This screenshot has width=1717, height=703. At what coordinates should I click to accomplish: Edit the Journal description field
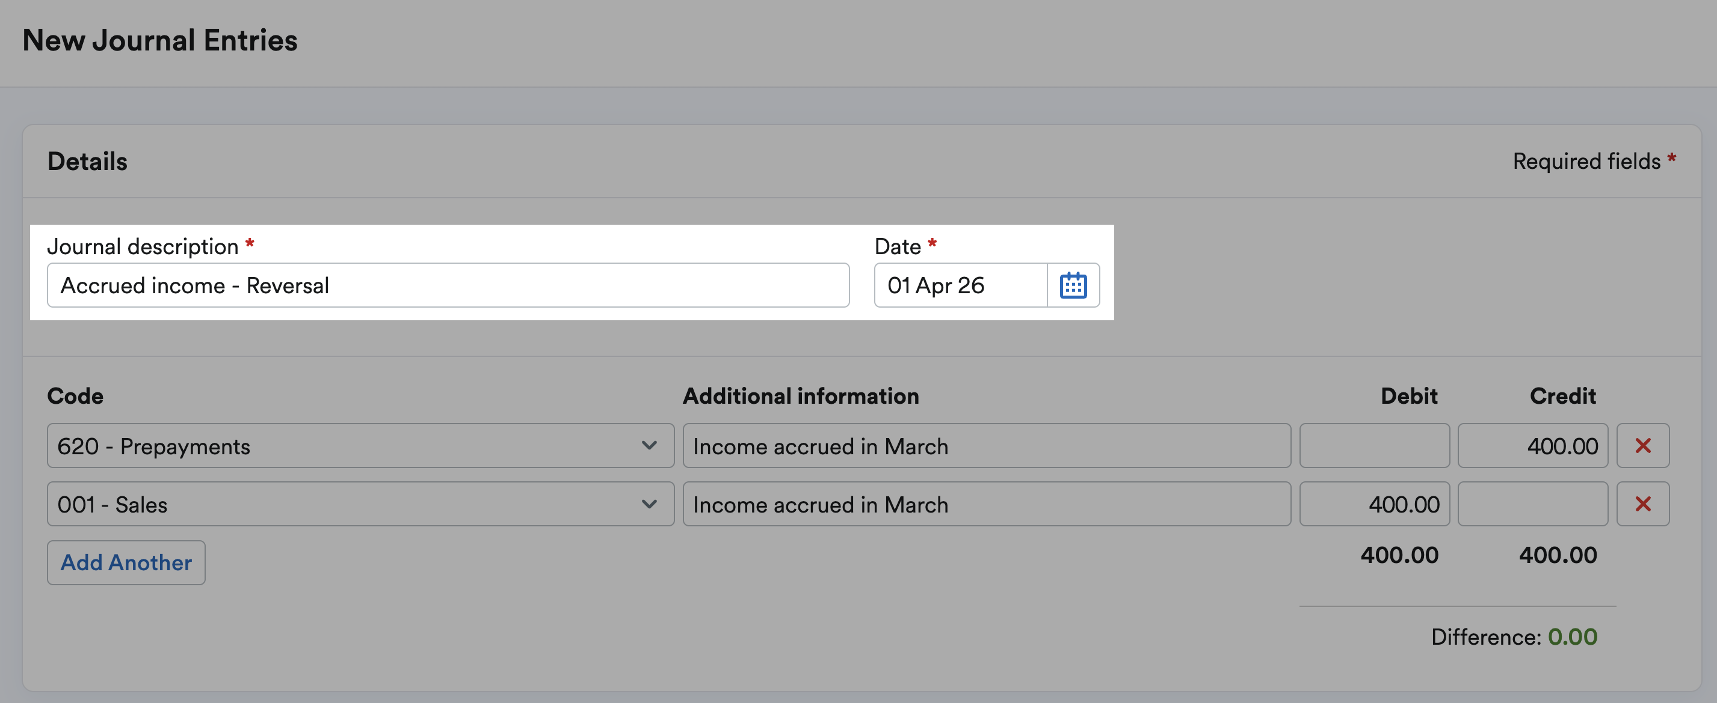[448, 285]
